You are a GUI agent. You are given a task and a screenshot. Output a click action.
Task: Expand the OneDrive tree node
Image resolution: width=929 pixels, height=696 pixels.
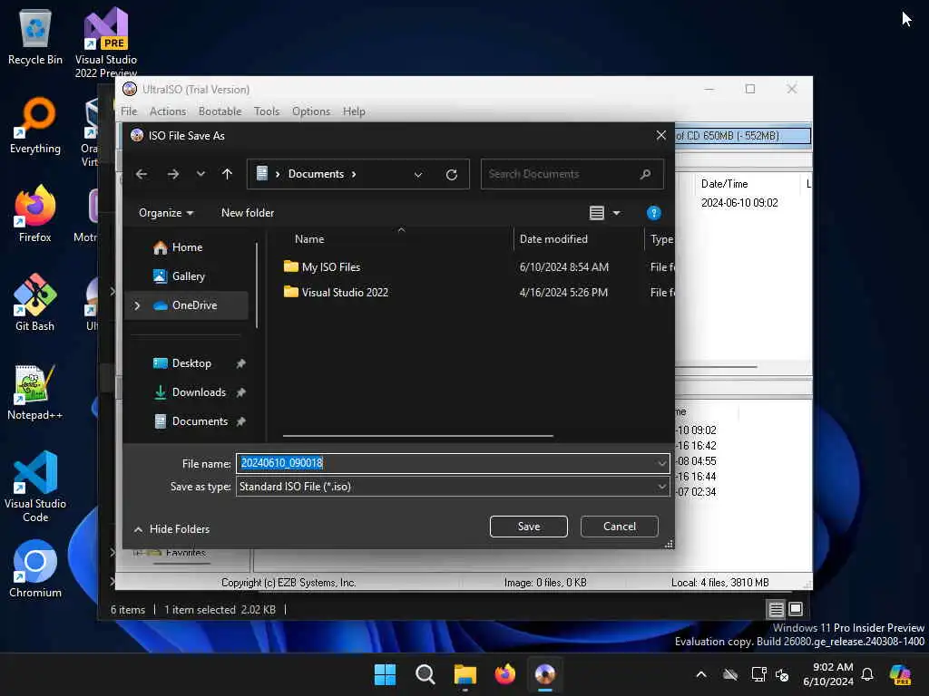point(138,305)
